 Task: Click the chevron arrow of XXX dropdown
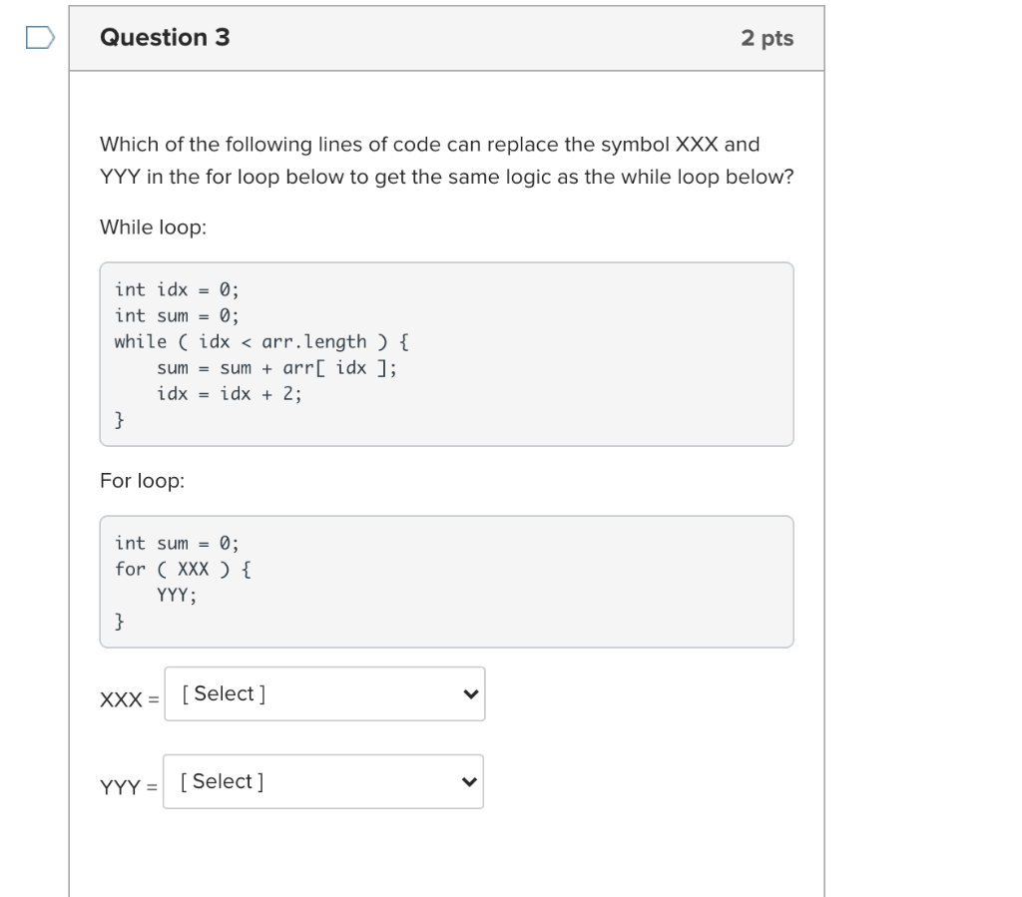pos(470,694)
